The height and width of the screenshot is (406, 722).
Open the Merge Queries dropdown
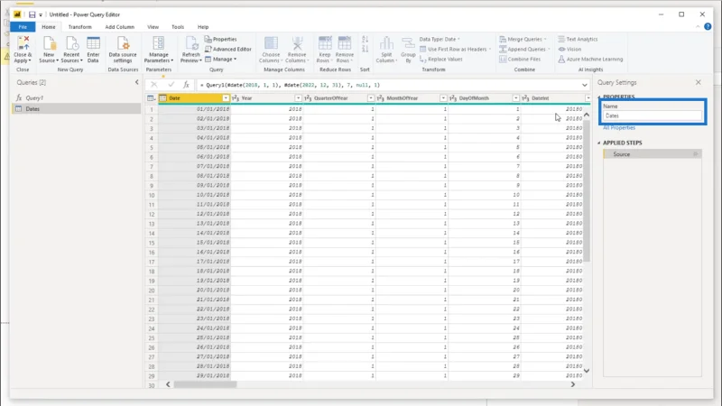click(523, 39)
